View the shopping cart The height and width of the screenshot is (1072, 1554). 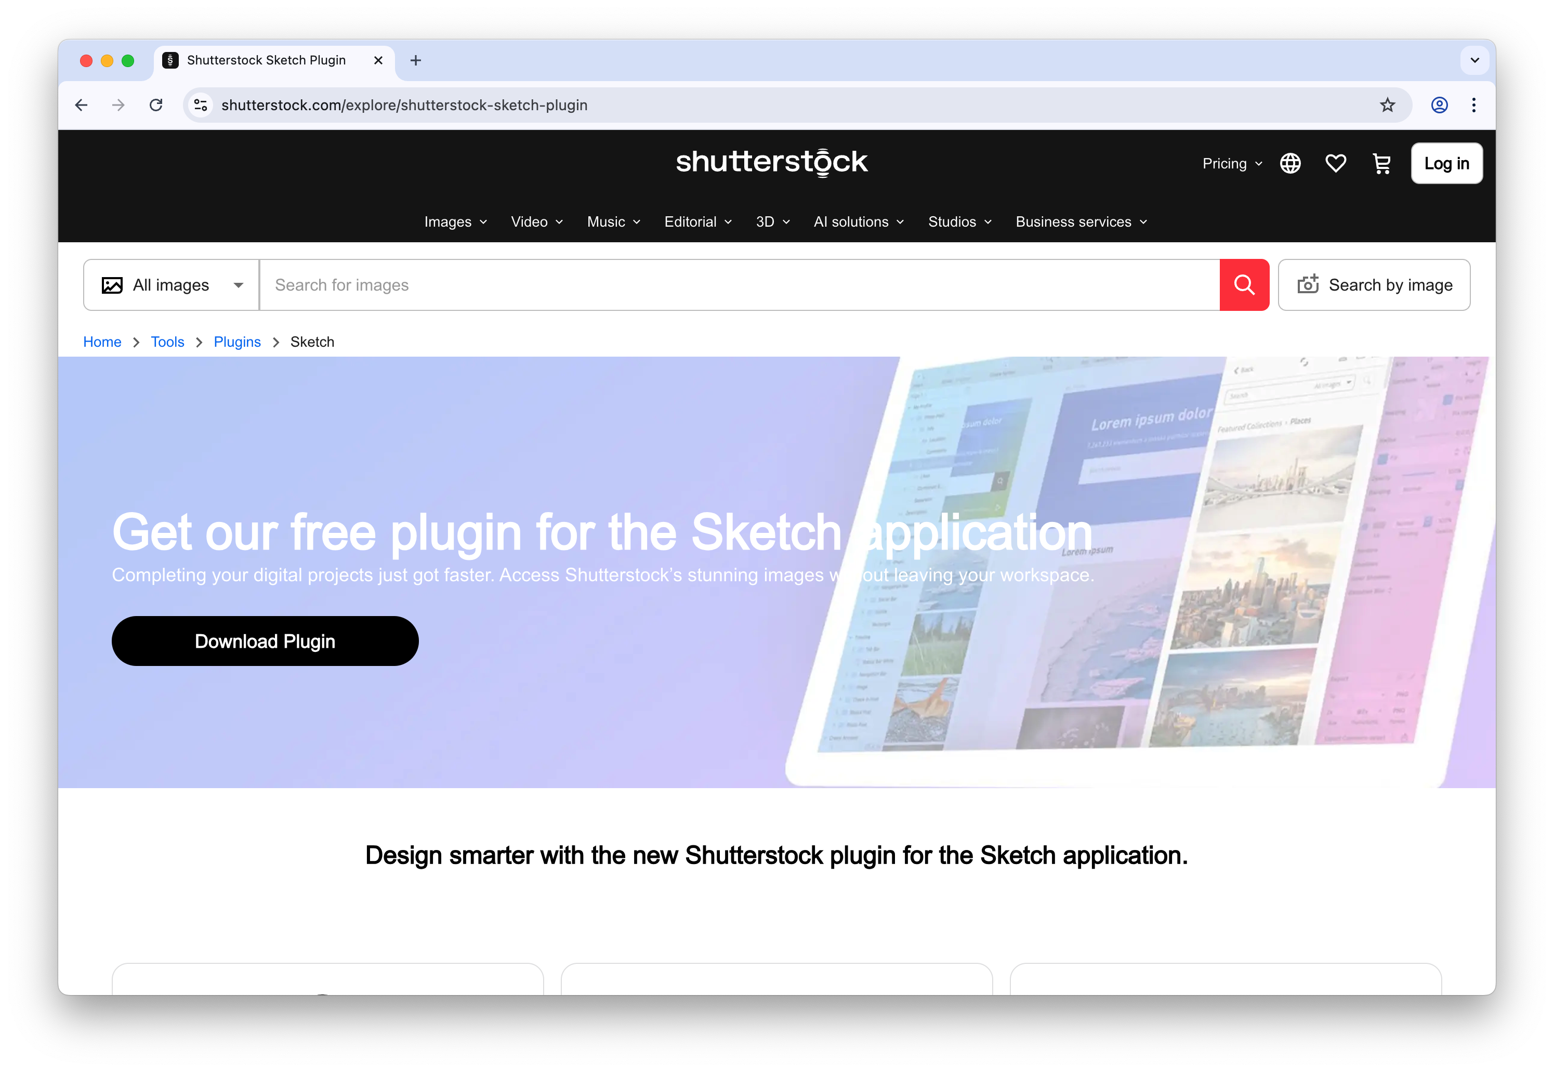(x=1381, y=163)
